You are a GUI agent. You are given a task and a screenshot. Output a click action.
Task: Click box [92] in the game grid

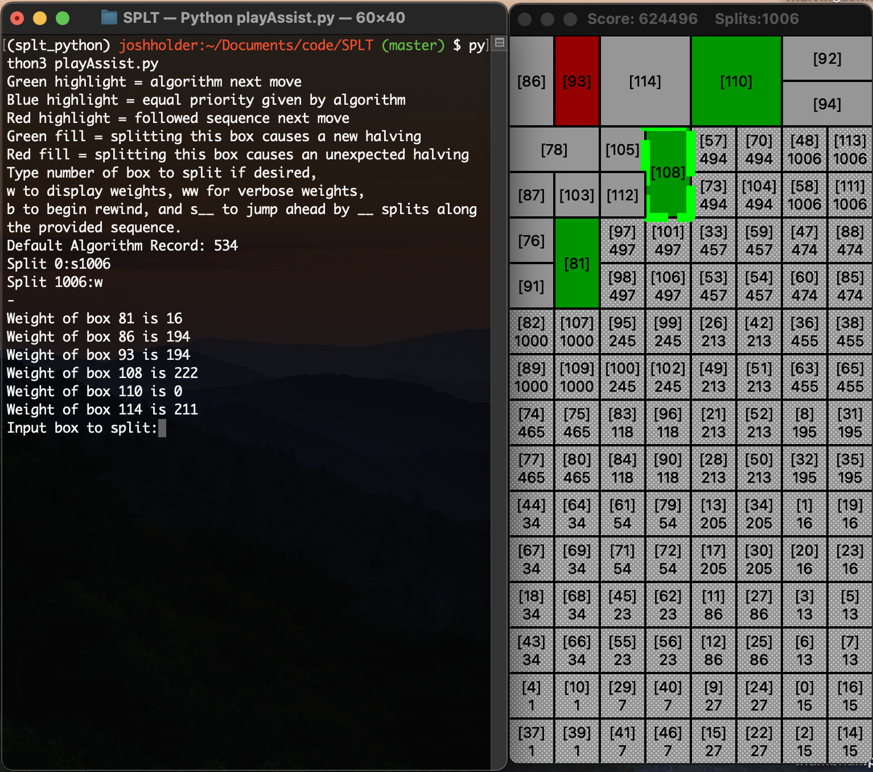(x=827, y=58)
